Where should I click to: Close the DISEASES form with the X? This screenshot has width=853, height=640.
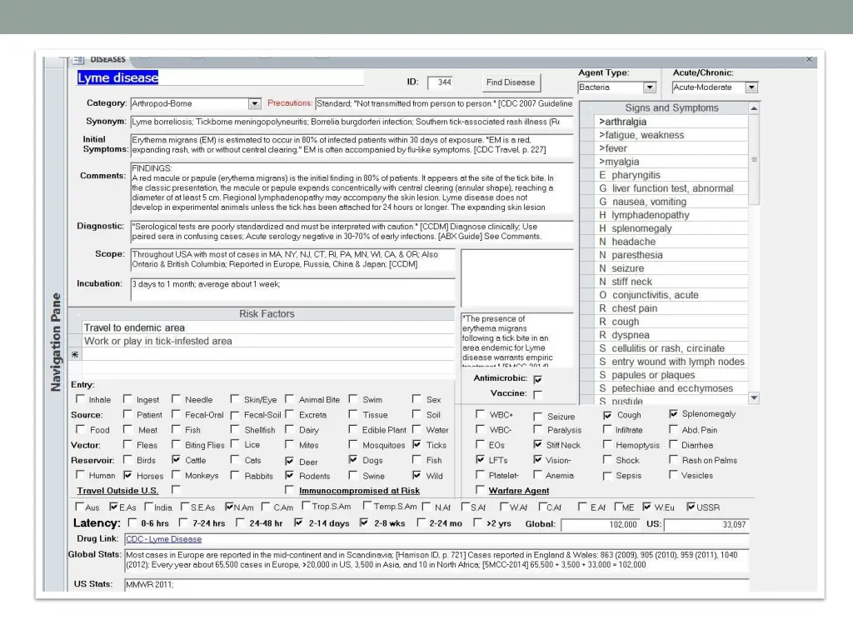click(809, 59)
